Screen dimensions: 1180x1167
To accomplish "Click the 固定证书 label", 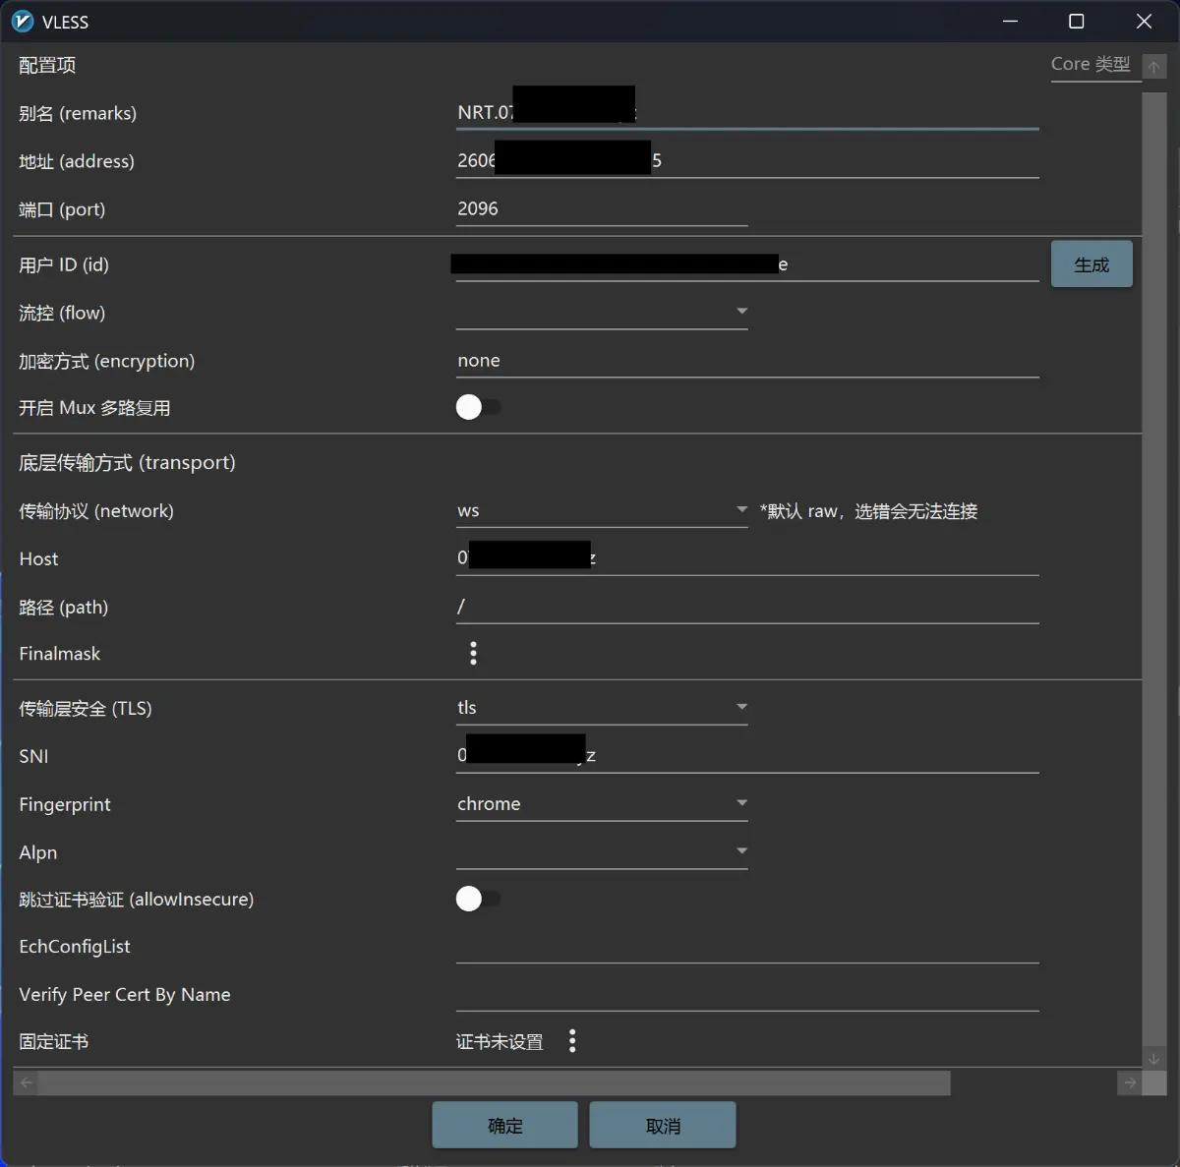I will [54, 1042].
